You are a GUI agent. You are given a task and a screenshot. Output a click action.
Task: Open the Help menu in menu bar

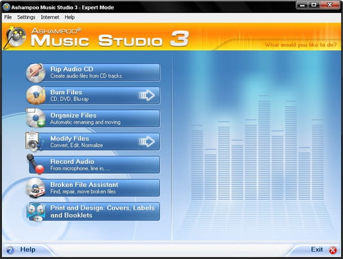point(69,17)
